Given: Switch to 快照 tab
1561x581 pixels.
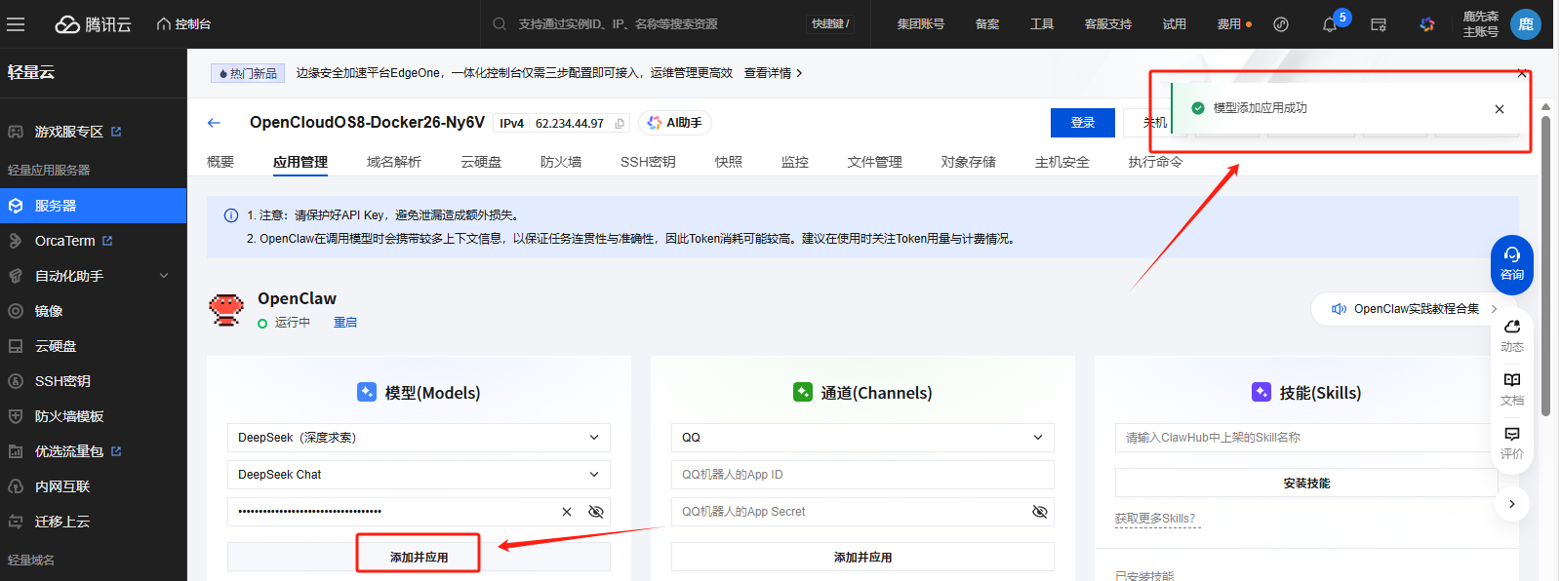Looking at the screenshot, I should point(729,162).
